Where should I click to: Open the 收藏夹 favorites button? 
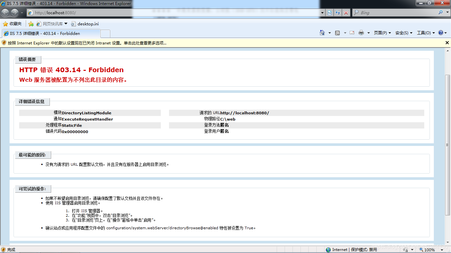(12, 24)
